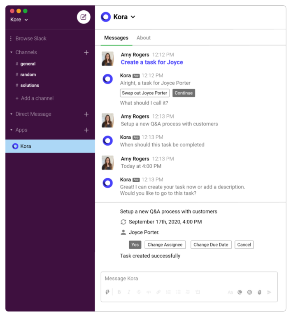
Task: Click Add a channel
Action: (x=35, y=98)
